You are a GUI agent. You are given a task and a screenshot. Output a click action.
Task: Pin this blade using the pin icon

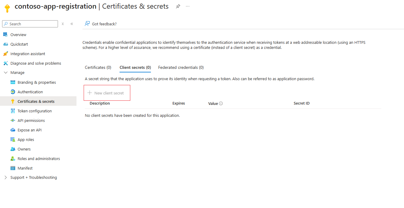tap(178, 6)
